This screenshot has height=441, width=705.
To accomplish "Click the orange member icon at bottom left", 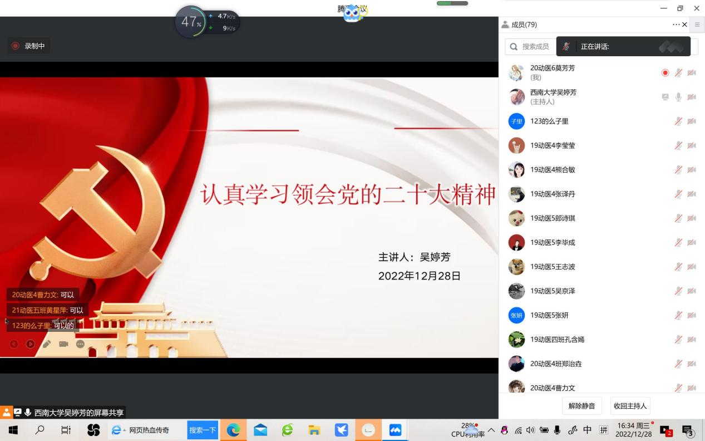I will pyautogui.click(x=6, y=413).
